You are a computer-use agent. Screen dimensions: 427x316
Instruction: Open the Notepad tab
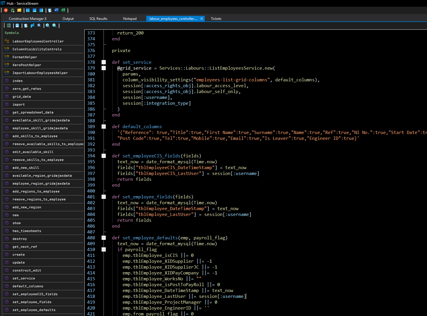click(x=130, y=18)
